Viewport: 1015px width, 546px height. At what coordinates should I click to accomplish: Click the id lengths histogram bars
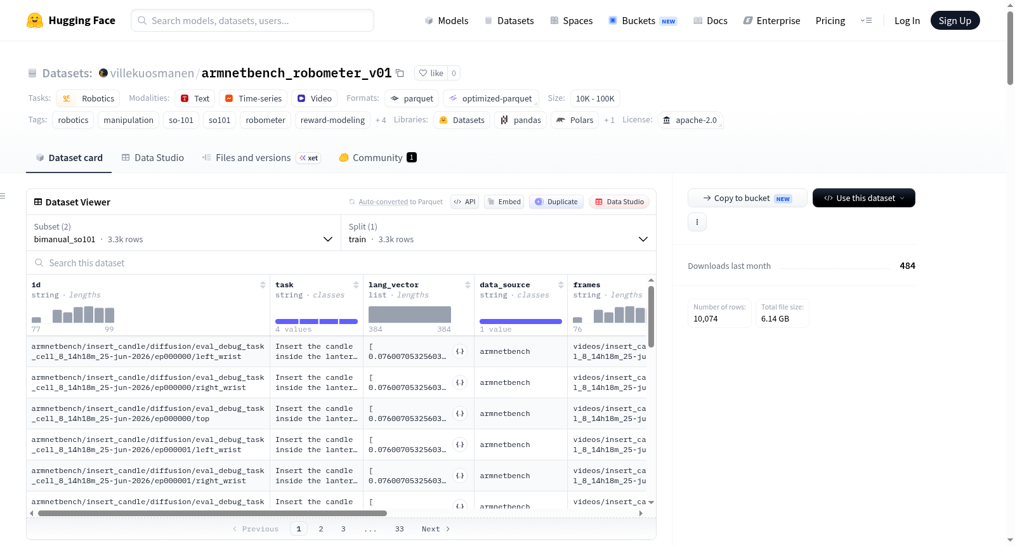[73, 315]
